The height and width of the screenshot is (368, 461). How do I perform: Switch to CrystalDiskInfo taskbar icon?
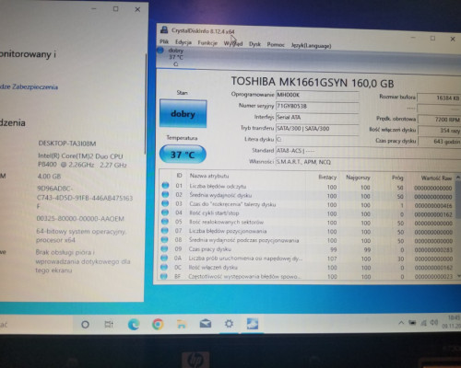click(253, 324)
